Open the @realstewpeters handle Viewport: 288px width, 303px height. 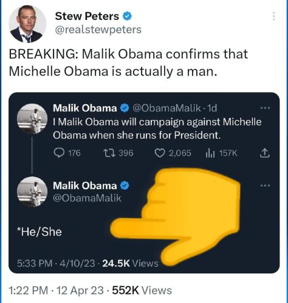point(98,30)
